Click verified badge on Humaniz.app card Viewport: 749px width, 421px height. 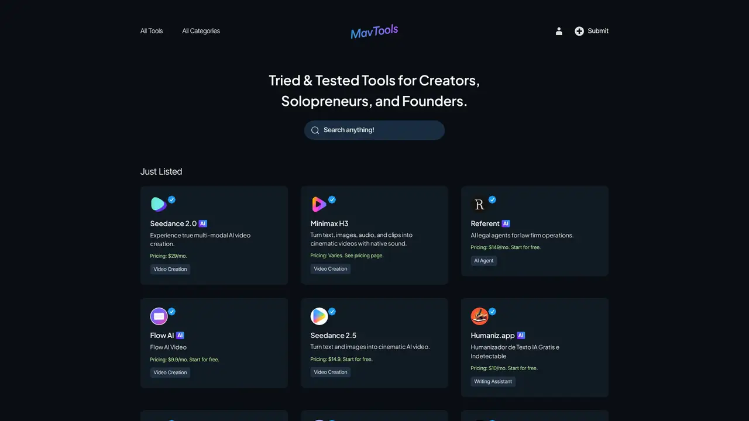pyautogui.click(x=492, y=312)
